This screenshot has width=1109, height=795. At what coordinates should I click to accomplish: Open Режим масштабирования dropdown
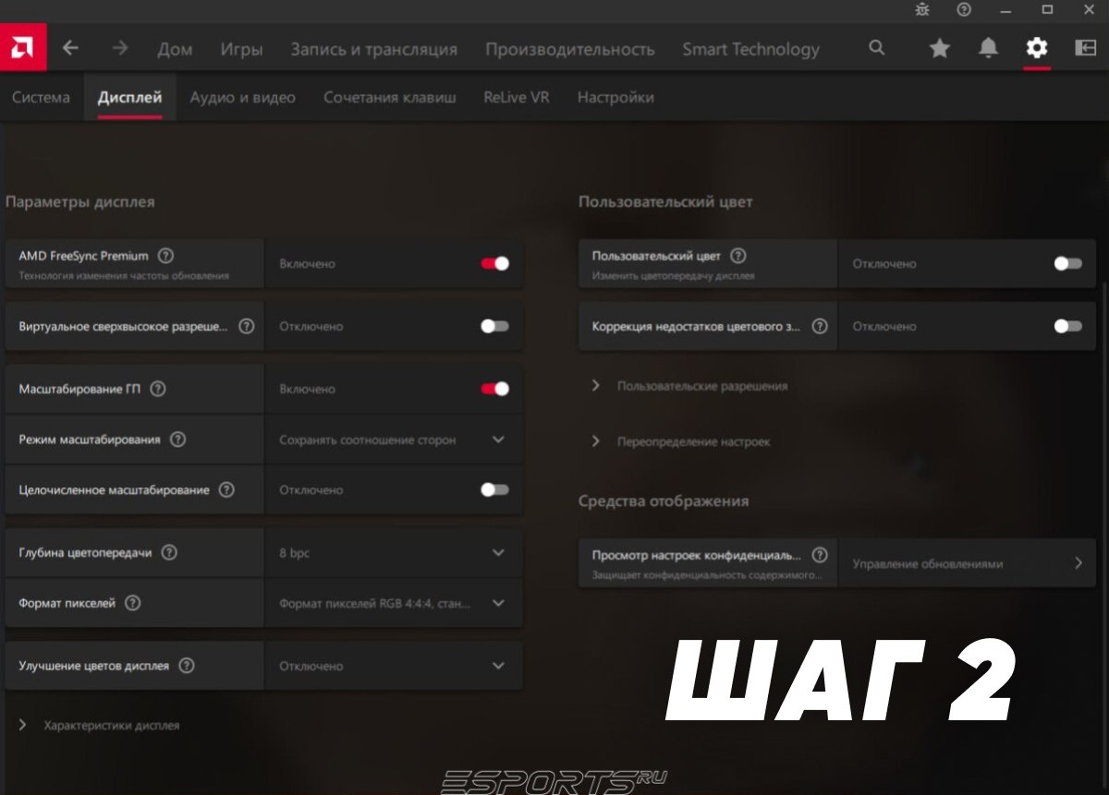click(x=394, y=440)
